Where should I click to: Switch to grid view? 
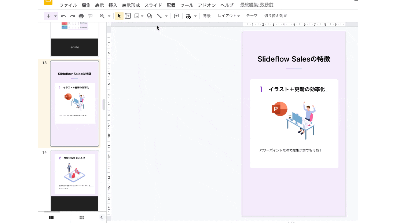[82, 217]
